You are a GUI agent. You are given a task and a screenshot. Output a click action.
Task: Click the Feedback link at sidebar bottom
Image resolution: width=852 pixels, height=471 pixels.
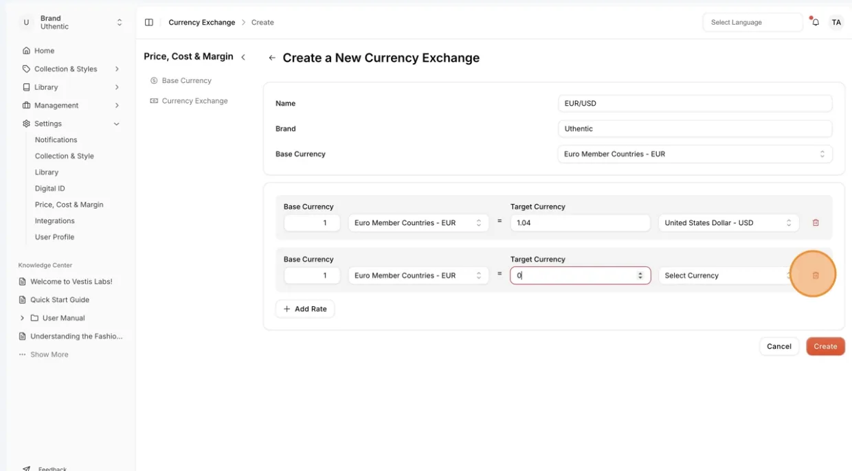[x=53, y=468]
